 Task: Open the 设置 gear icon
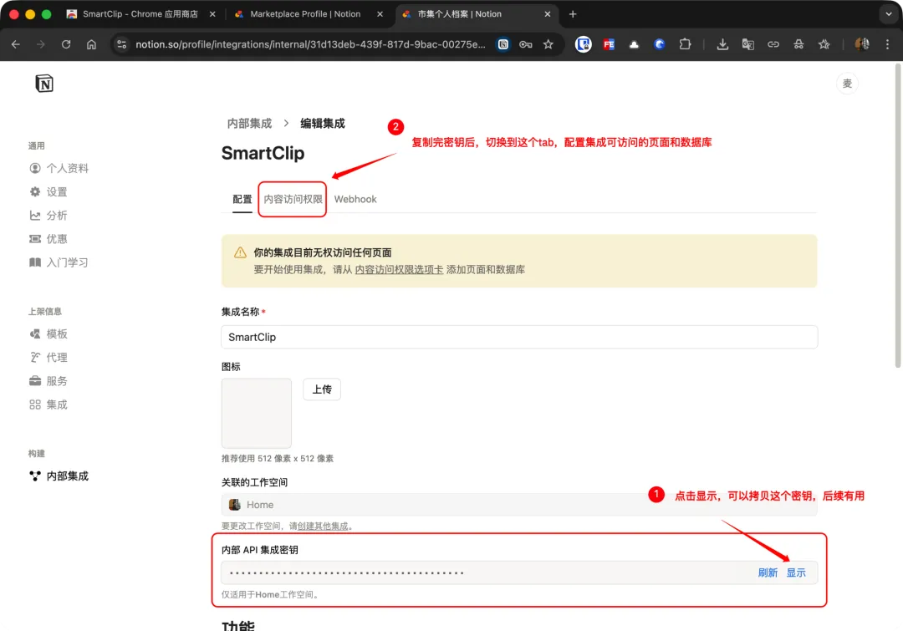tap(35, 191)
